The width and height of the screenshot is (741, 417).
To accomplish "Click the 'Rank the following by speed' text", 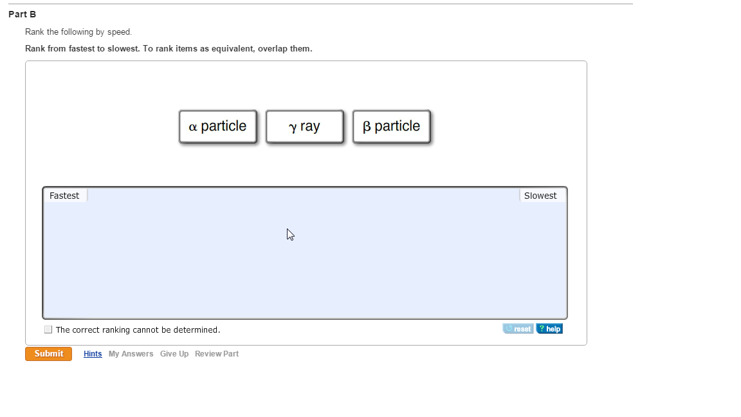I will tap(78, 32).
